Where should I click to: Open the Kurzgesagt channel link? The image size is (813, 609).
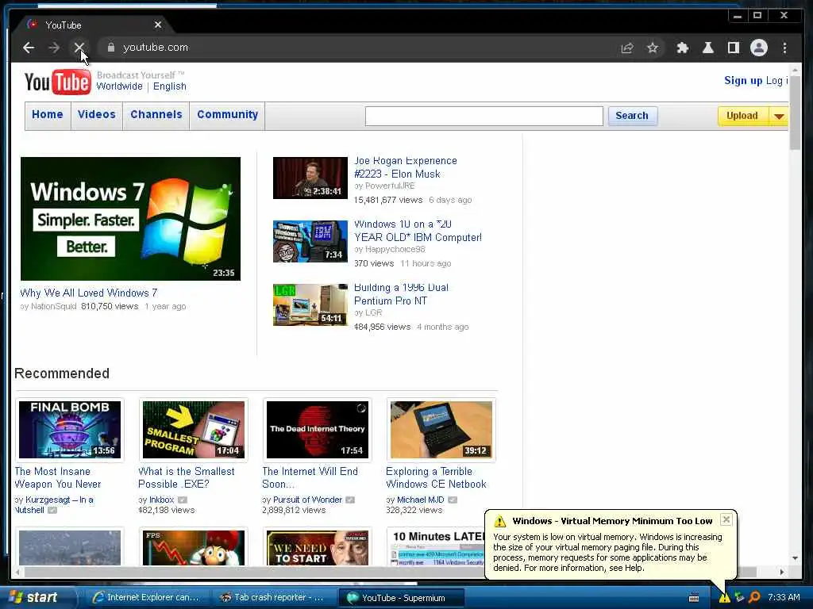[x=54, y=505]
